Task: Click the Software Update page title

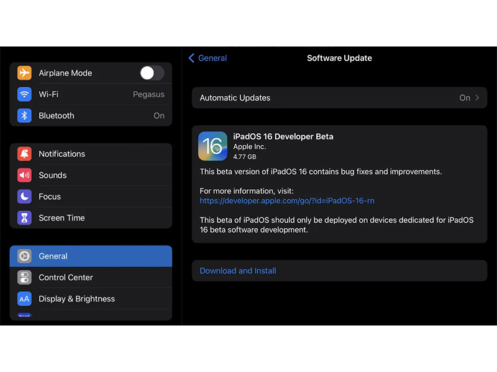Action: [339, 58]
